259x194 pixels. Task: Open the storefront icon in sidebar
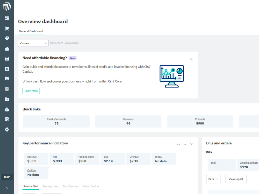click(7, 119)
